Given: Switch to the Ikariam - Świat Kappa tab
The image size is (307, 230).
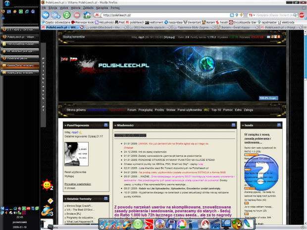Looking at the screenshot, I should click(x=238, y=27).
